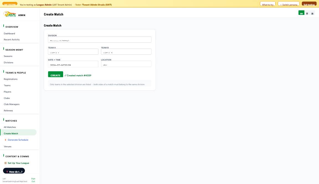319x184 pixels.
Task: Open Registrations in the sidebar
Action: tap(11, 79)
